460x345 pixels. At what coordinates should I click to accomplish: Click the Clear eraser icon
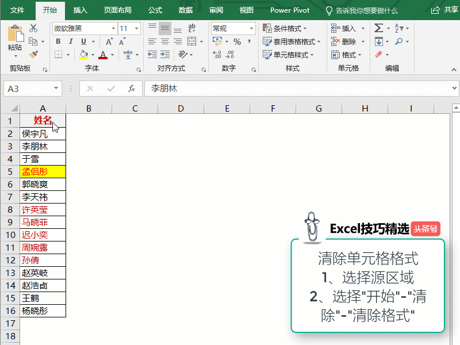378,55
